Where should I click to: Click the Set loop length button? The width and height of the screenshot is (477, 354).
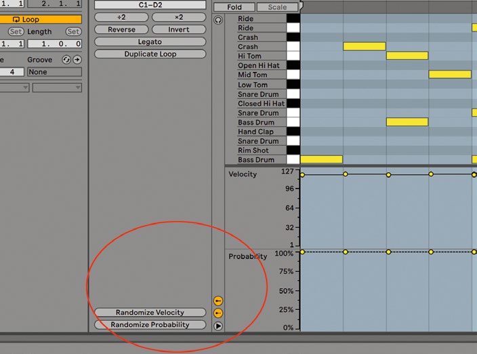pyautogui.click(x=73, y=31)
